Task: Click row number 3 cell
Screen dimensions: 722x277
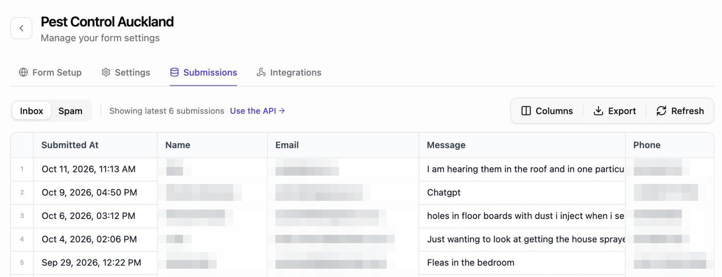Action: 22,216
